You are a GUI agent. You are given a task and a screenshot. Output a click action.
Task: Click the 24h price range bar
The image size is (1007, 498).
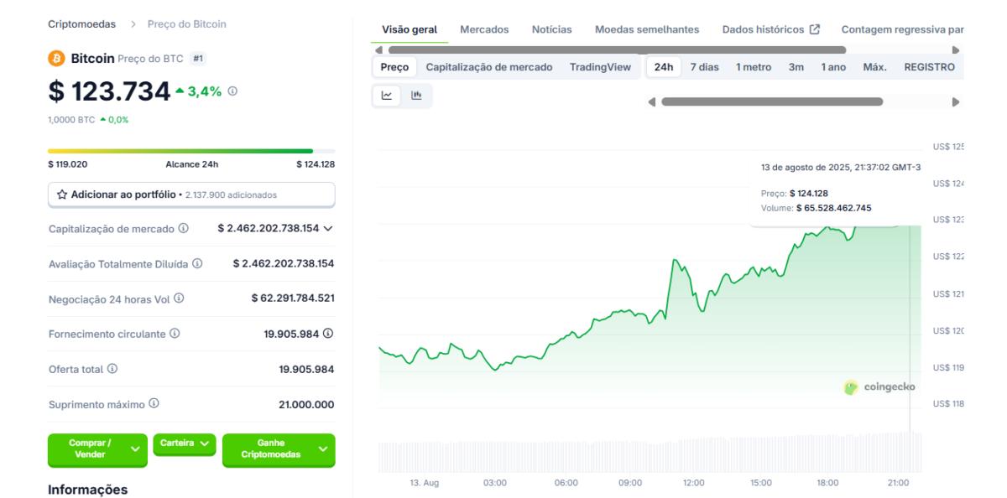click(191, 151)
